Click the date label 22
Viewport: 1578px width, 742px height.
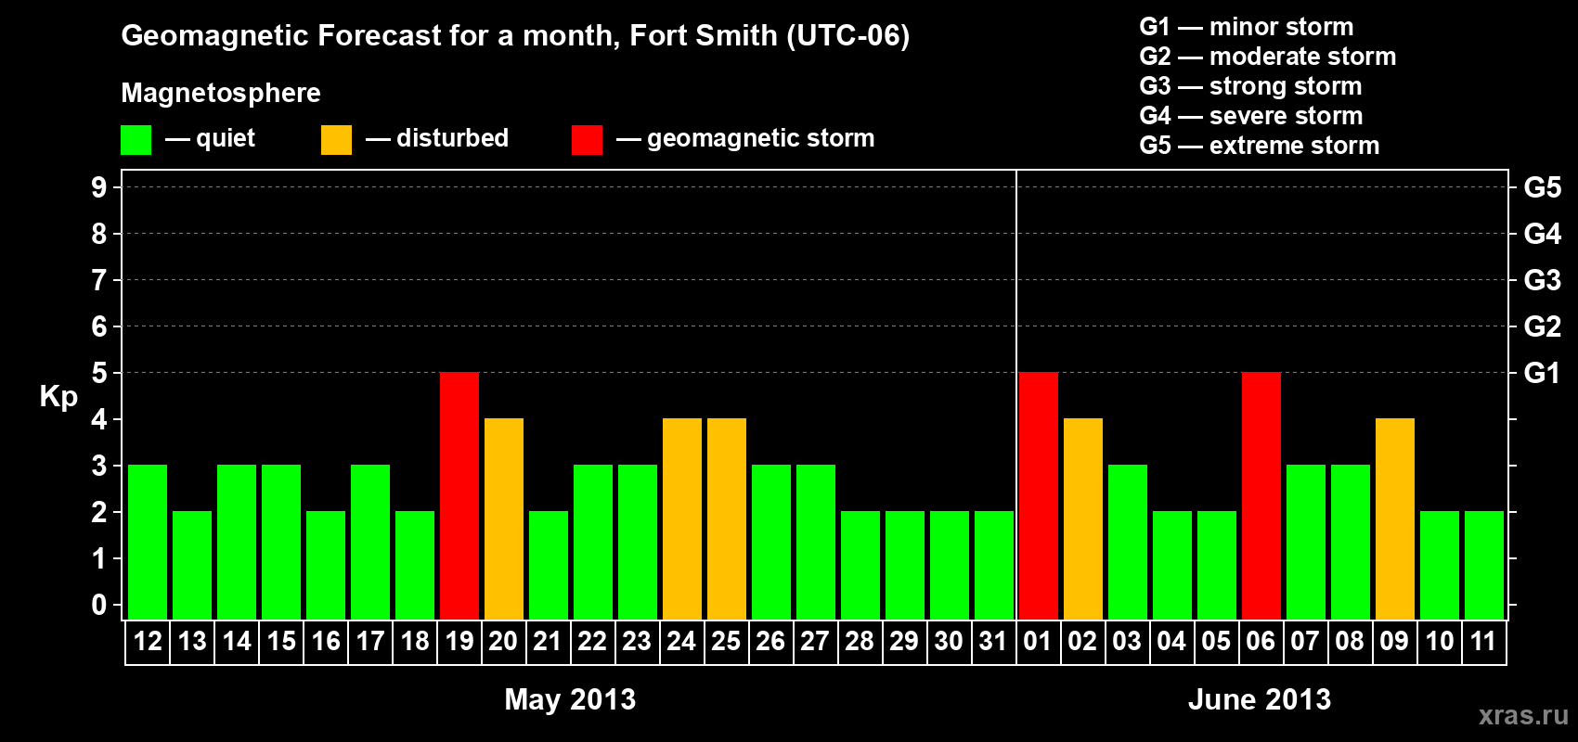click(x=592, y=642)
